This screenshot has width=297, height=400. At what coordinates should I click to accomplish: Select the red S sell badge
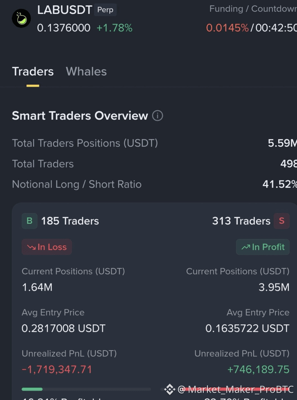281,221
